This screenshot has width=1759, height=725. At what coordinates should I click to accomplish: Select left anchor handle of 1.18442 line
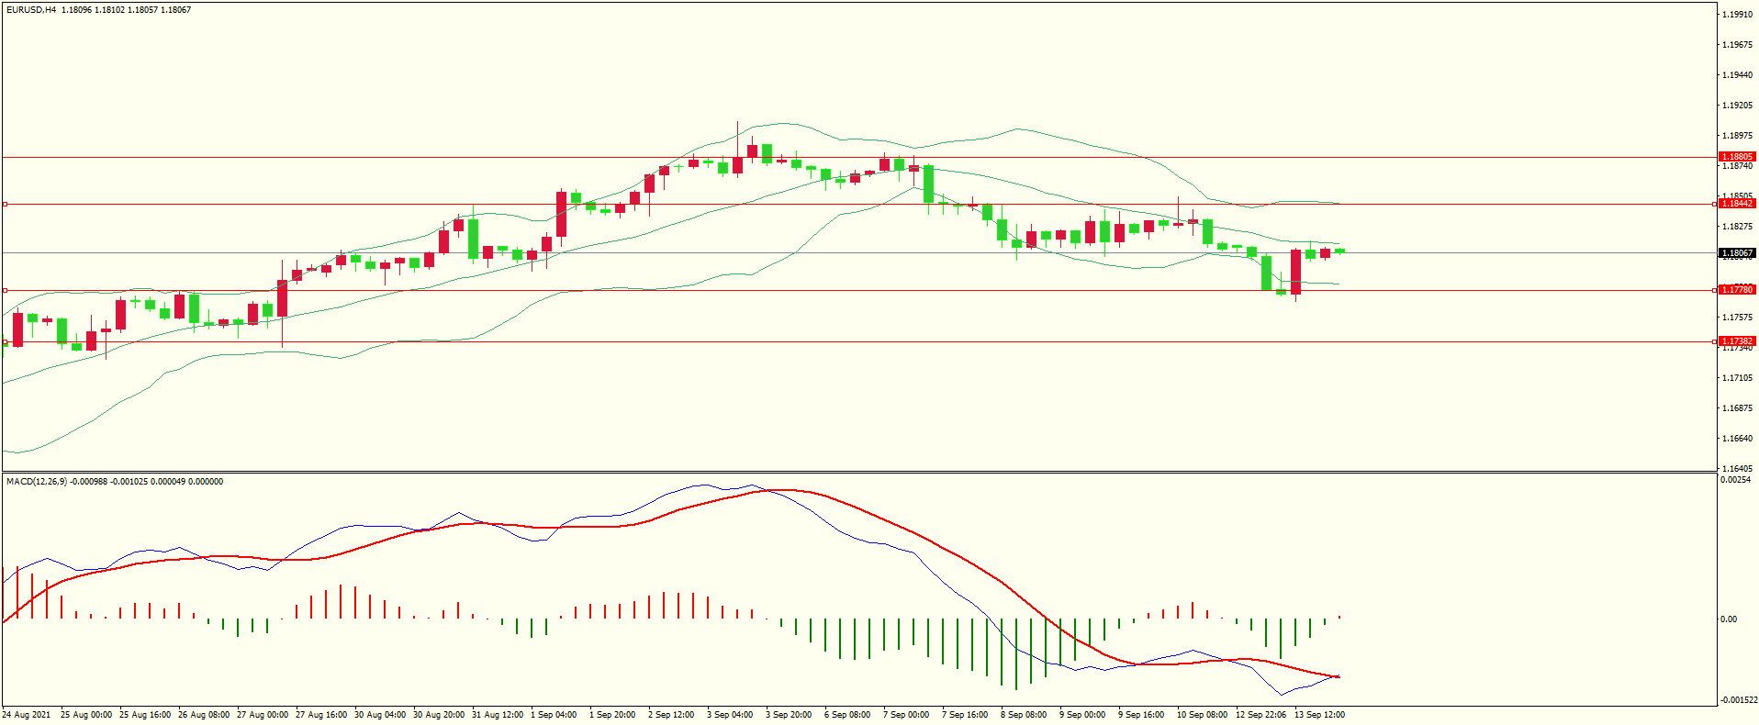point(5,204)
